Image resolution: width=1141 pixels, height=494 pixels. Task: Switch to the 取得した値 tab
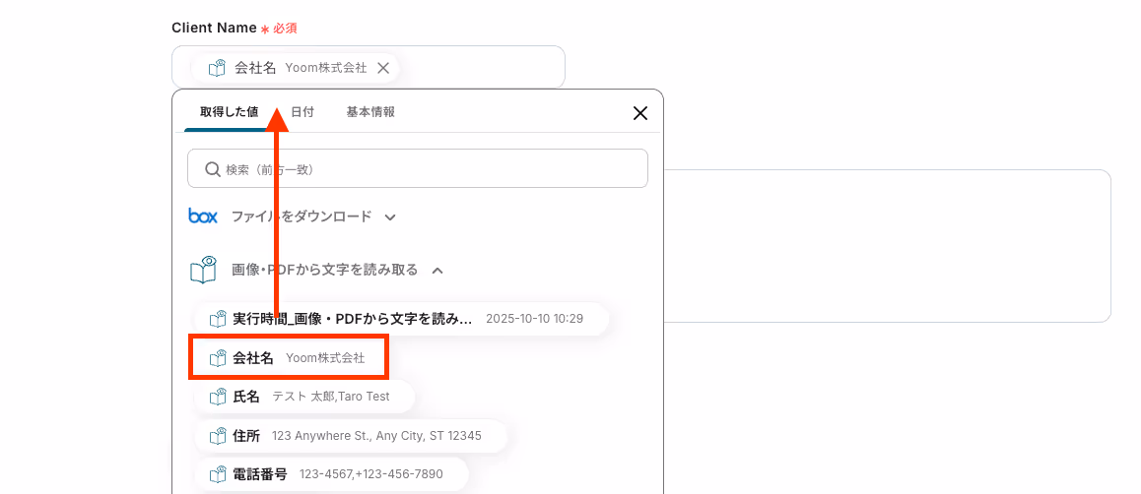tap(229, 112)
